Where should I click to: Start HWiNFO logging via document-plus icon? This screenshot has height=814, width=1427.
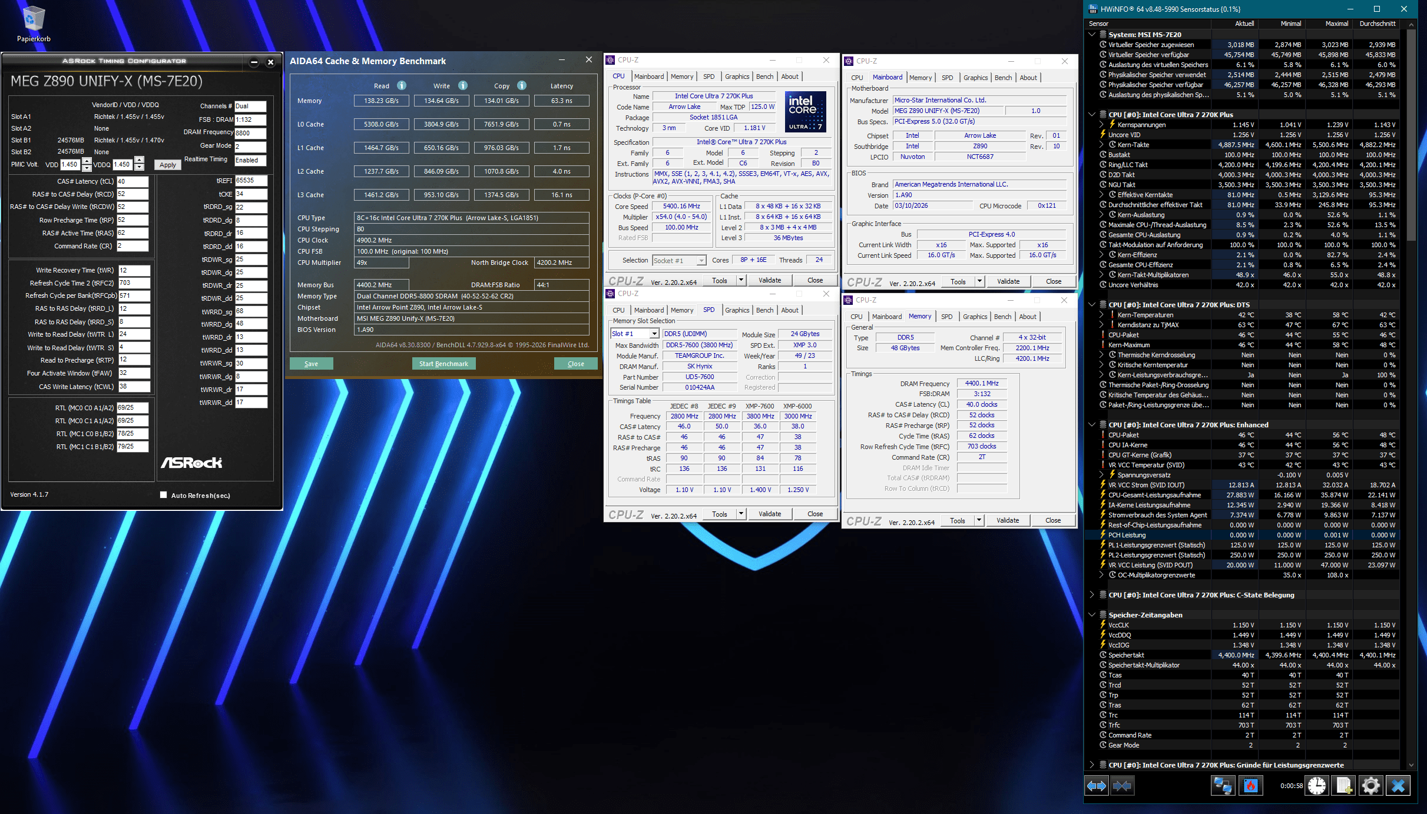tap(1344, 786)
